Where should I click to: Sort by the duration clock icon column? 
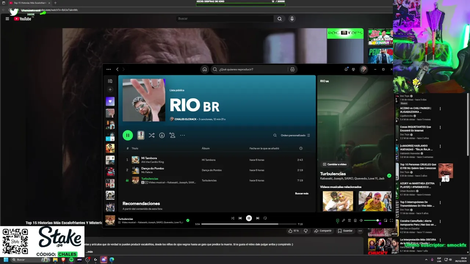tap(301, 148)
